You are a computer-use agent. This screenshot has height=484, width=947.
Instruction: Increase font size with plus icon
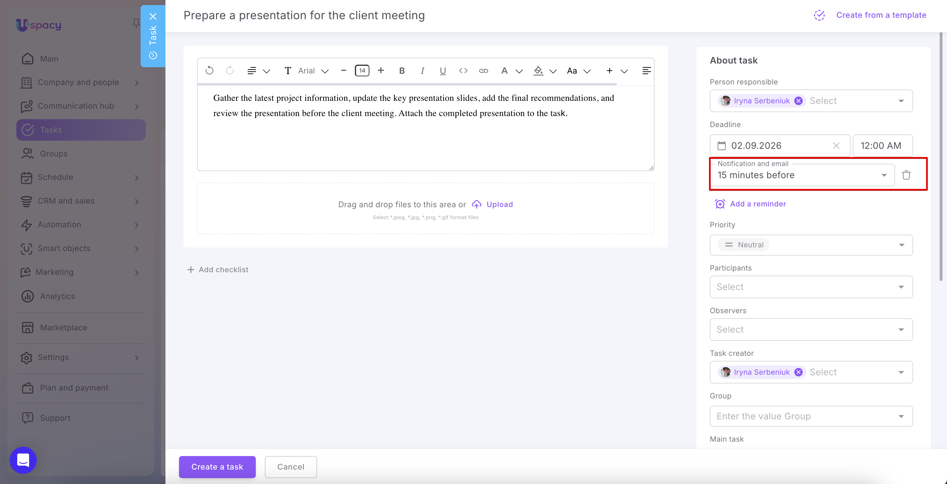381,70
